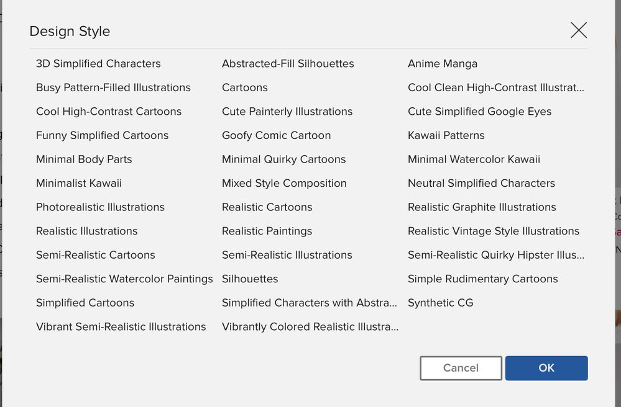
Task: Choose Semi-Realistic Watercolor Paintings
Action: [124, 279]
